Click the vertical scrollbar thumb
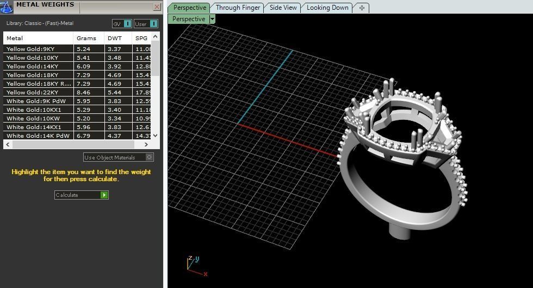Image resolution: width=533 pixels, height=288 pixels. point(156,58)
